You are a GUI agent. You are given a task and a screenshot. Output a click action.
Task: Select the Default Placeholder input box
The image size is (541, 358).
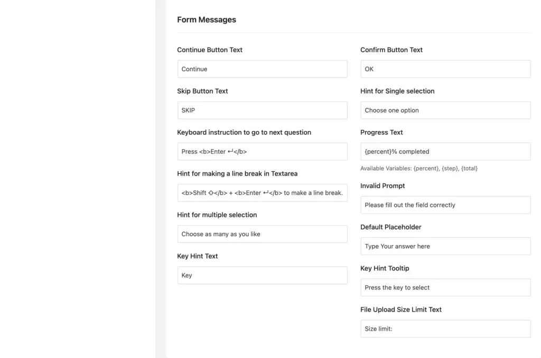pos(445,246)
